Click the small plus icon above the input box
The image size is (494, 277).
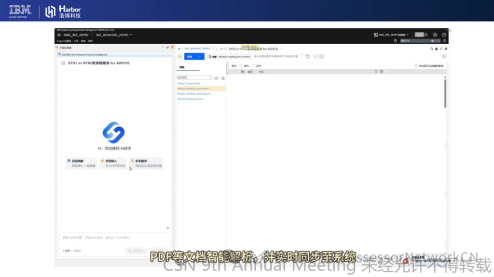click(168, 228)
